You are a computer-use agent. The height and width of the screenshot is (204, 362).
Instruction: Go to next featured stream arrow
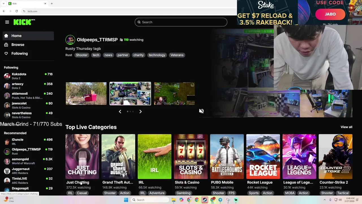(141, 112)
